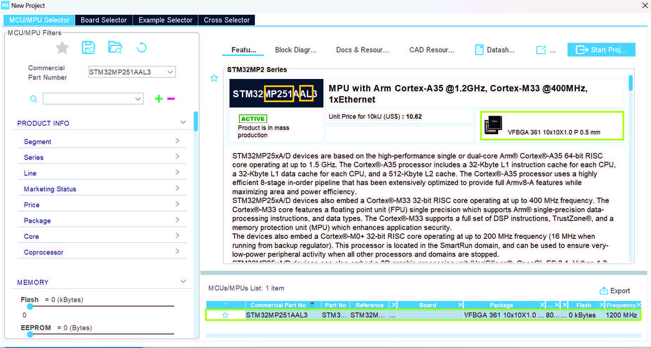
Task: Sort by the Part No column header
Action: tap(335, 305)
